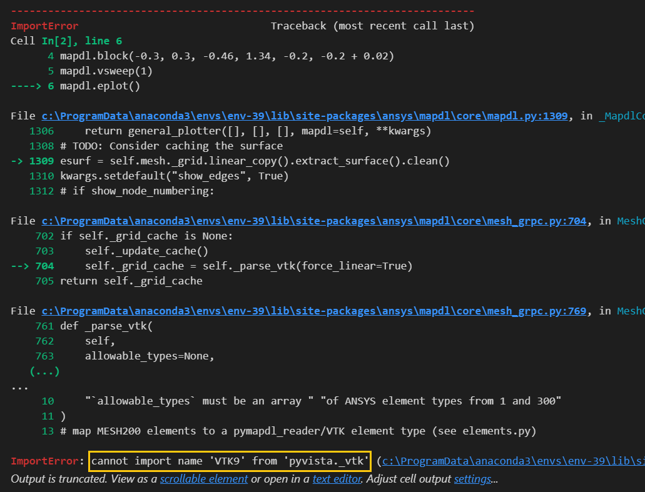Click the line 'mapdl.eplot()'
The height and width of the screenshot is (492, 645).
point(100,86)
